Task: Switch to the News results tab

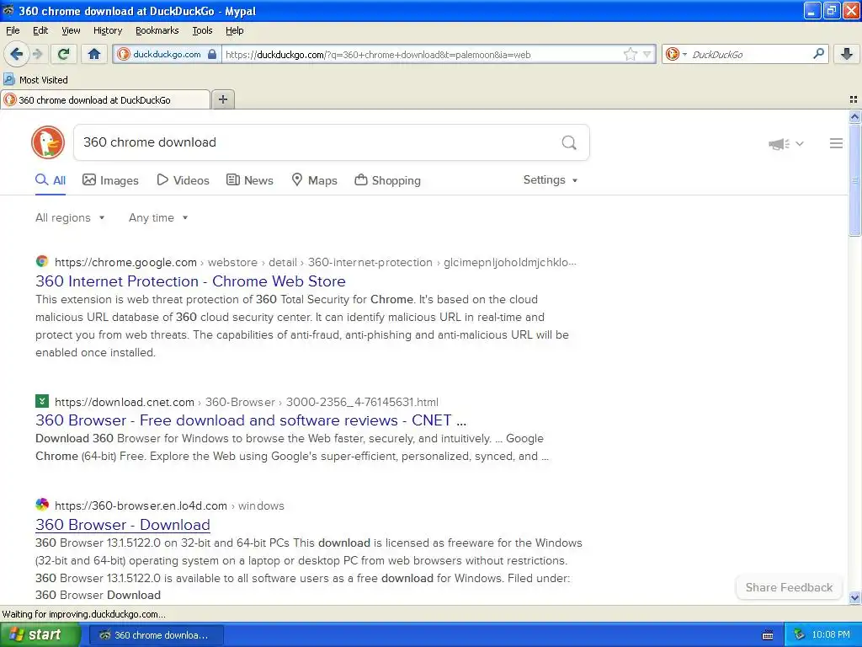Action: point(250,180)
